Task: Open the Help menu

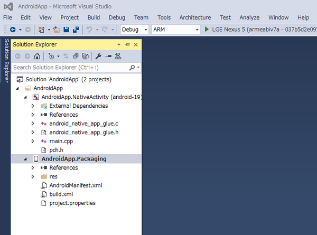Action: pyautogui.click(x=303, y=17)
